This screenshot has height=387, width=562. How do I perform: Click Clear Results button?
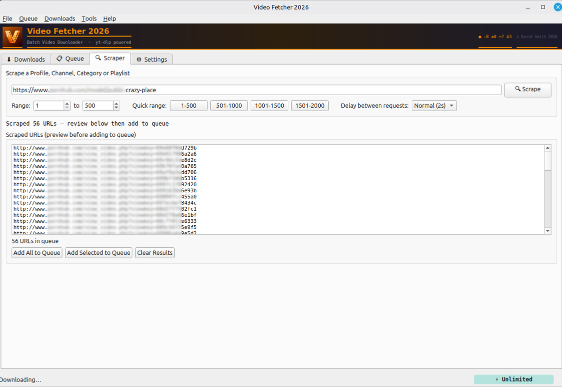click(155, 253)
